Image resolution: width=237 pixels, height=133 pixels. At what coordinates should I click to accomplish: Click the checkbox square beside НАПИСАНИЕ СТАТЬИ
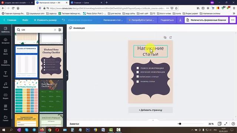(x=137, y=76)
